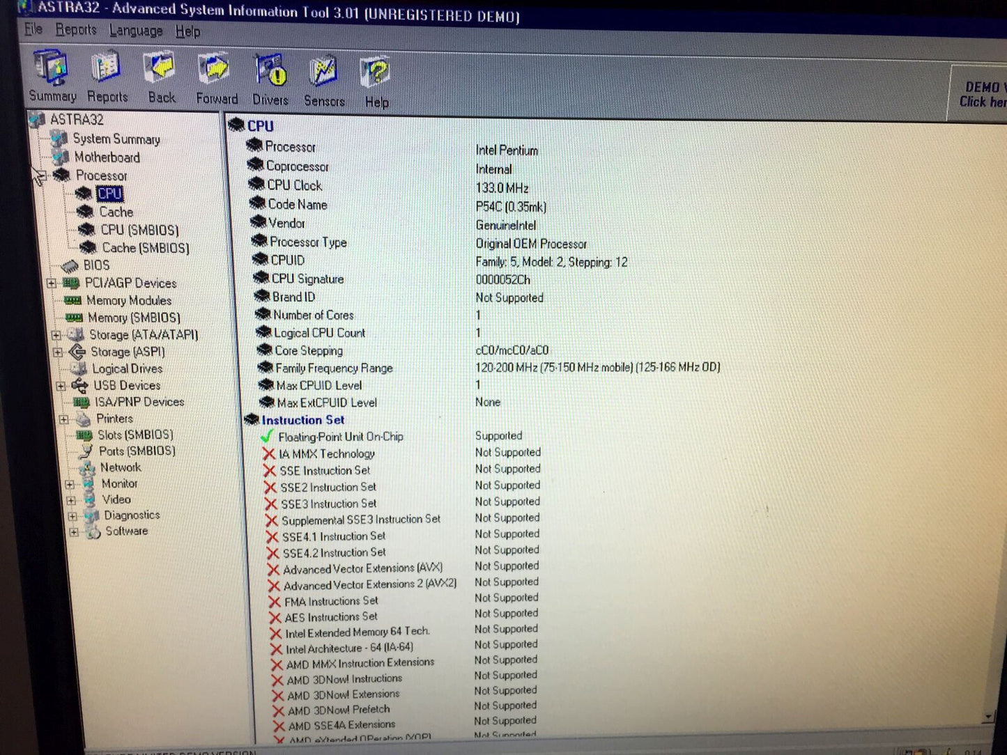Open the Drivers toolbar icon

[x=270, y=80]
